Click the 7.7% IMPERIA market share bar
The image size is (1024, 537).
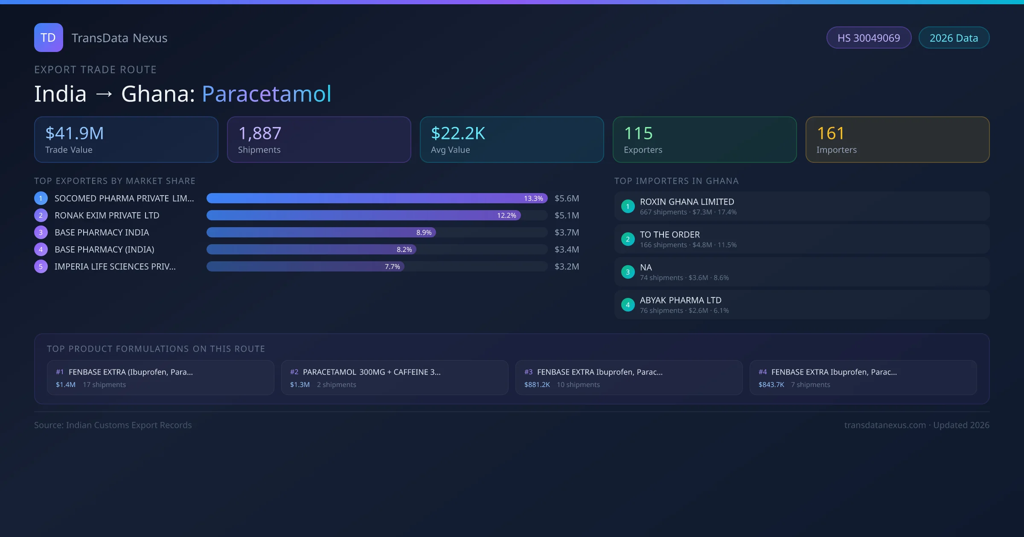tap(305, 266)
